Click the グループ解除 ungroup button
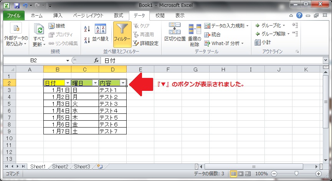332x181 pixels. click(273, 34)
